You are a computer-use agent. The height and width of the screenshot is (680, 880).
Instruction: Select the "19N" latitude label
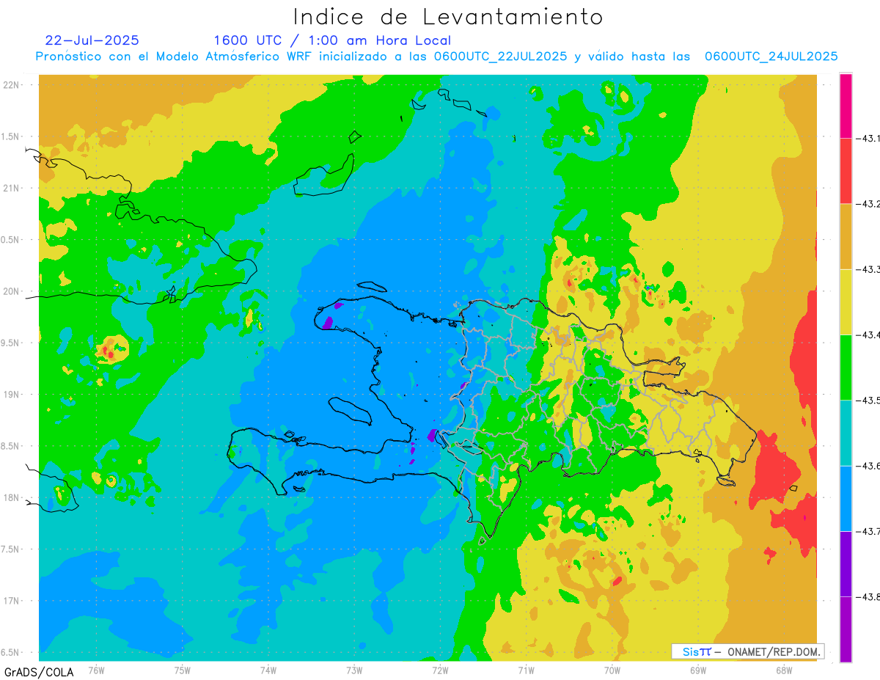[11, 395]
